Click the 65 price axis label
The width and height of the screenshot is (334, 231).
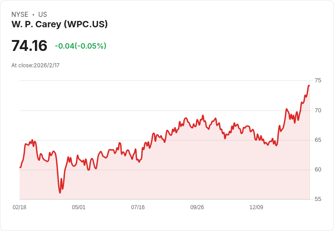click(318, 140)
